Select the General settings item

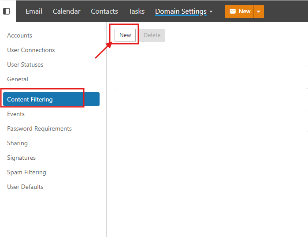click(x=18, y=79)
